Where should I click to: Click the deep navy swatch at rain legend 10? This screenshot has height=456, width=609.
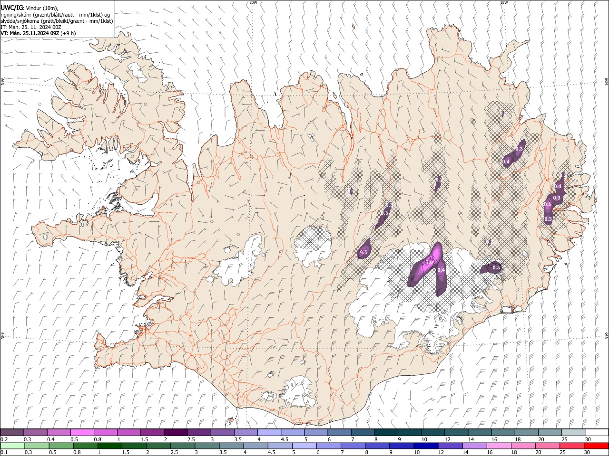426,446
